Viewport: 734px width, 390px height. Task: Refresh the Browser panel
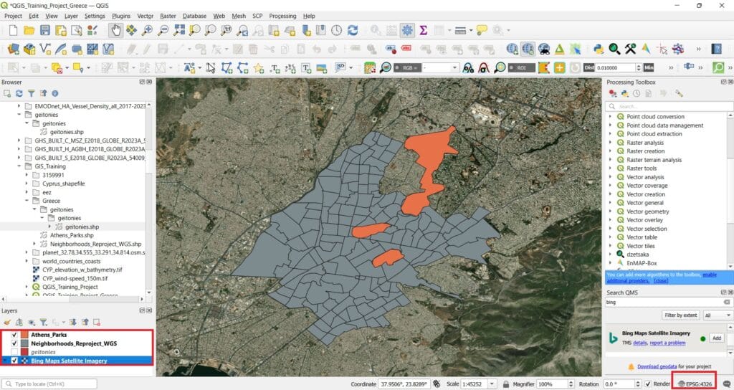click(19, 93)
